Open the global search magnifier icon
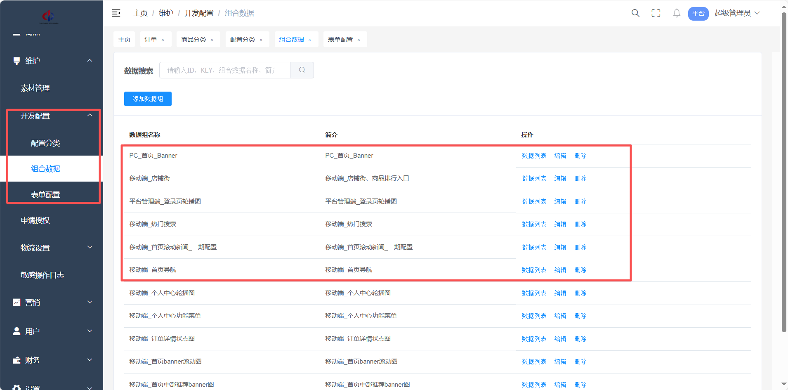The image size is (788, 390). click(x=635, y=13)
